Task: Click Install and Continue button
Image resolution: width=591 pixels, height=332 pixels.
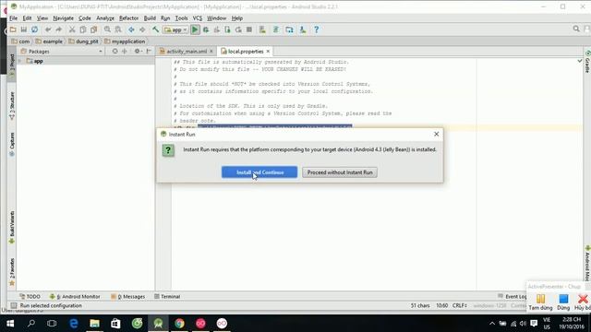Action: tap(259, 172)
